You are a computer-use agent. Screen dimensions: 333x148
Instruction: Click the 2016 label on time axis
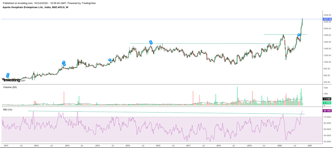[158, 145]
